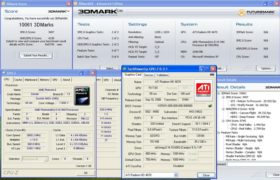Open the SPD tab in background CPU-Z window

click(106, 80)
